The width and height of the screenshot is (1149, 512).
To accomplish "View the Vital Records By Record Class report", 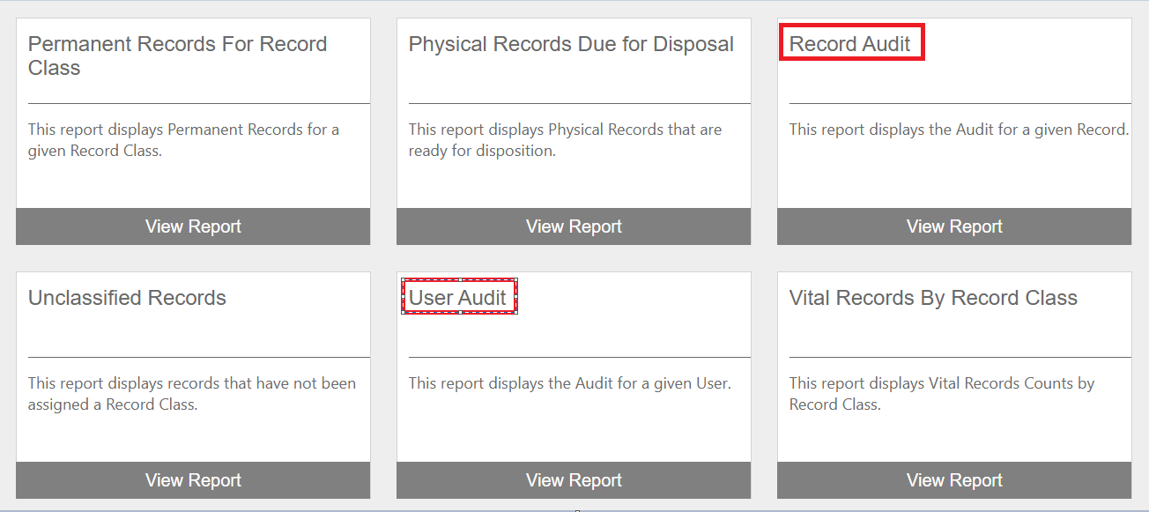I will pos(954,480).
